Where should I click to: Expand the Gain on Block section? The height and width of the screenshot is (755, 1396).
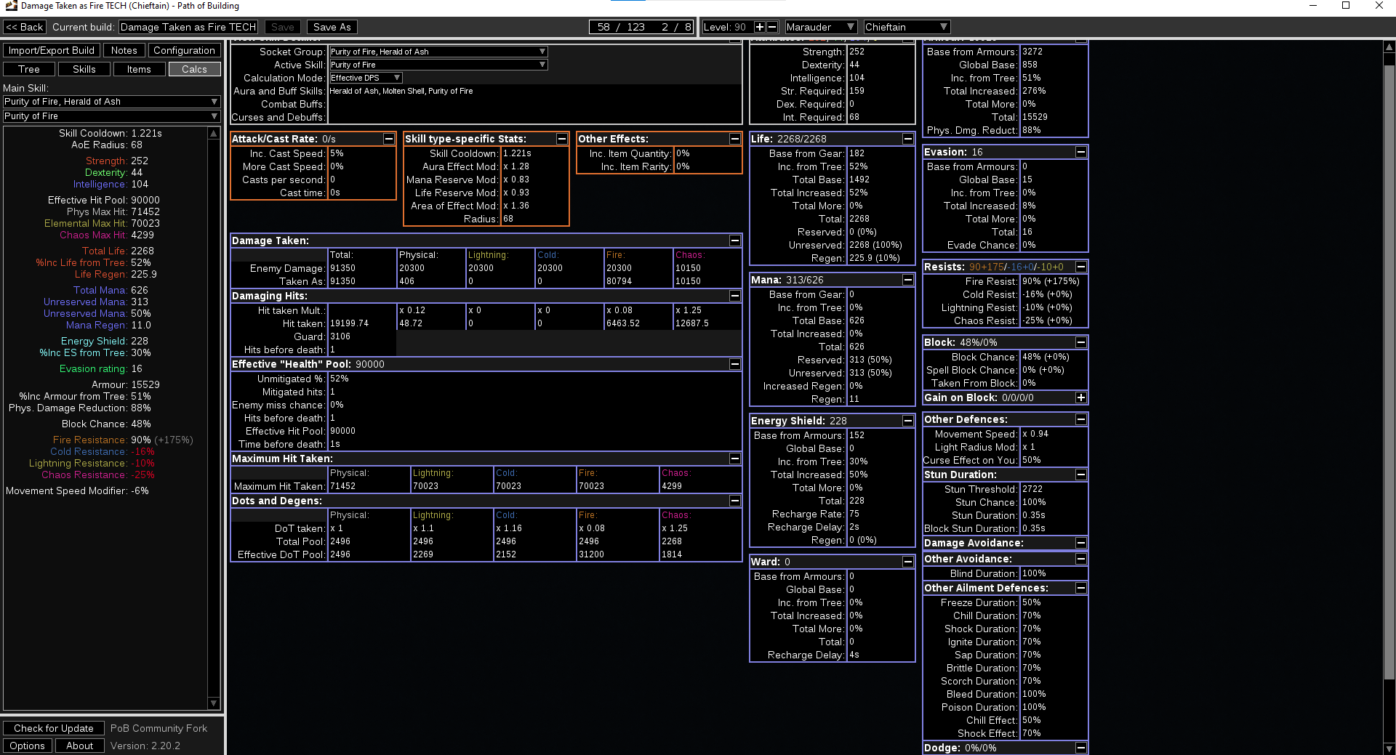coord(1081,397)
